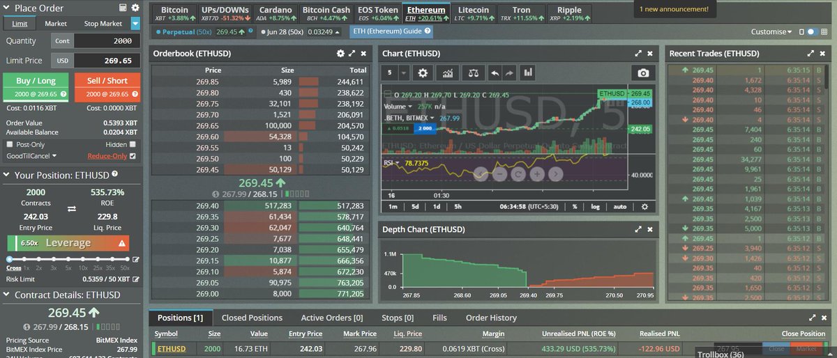The height and width of the screenshot is (358, 837).
Task: Select the bar chart style icon
Action: pyautogui.click(x=528, y=72)
